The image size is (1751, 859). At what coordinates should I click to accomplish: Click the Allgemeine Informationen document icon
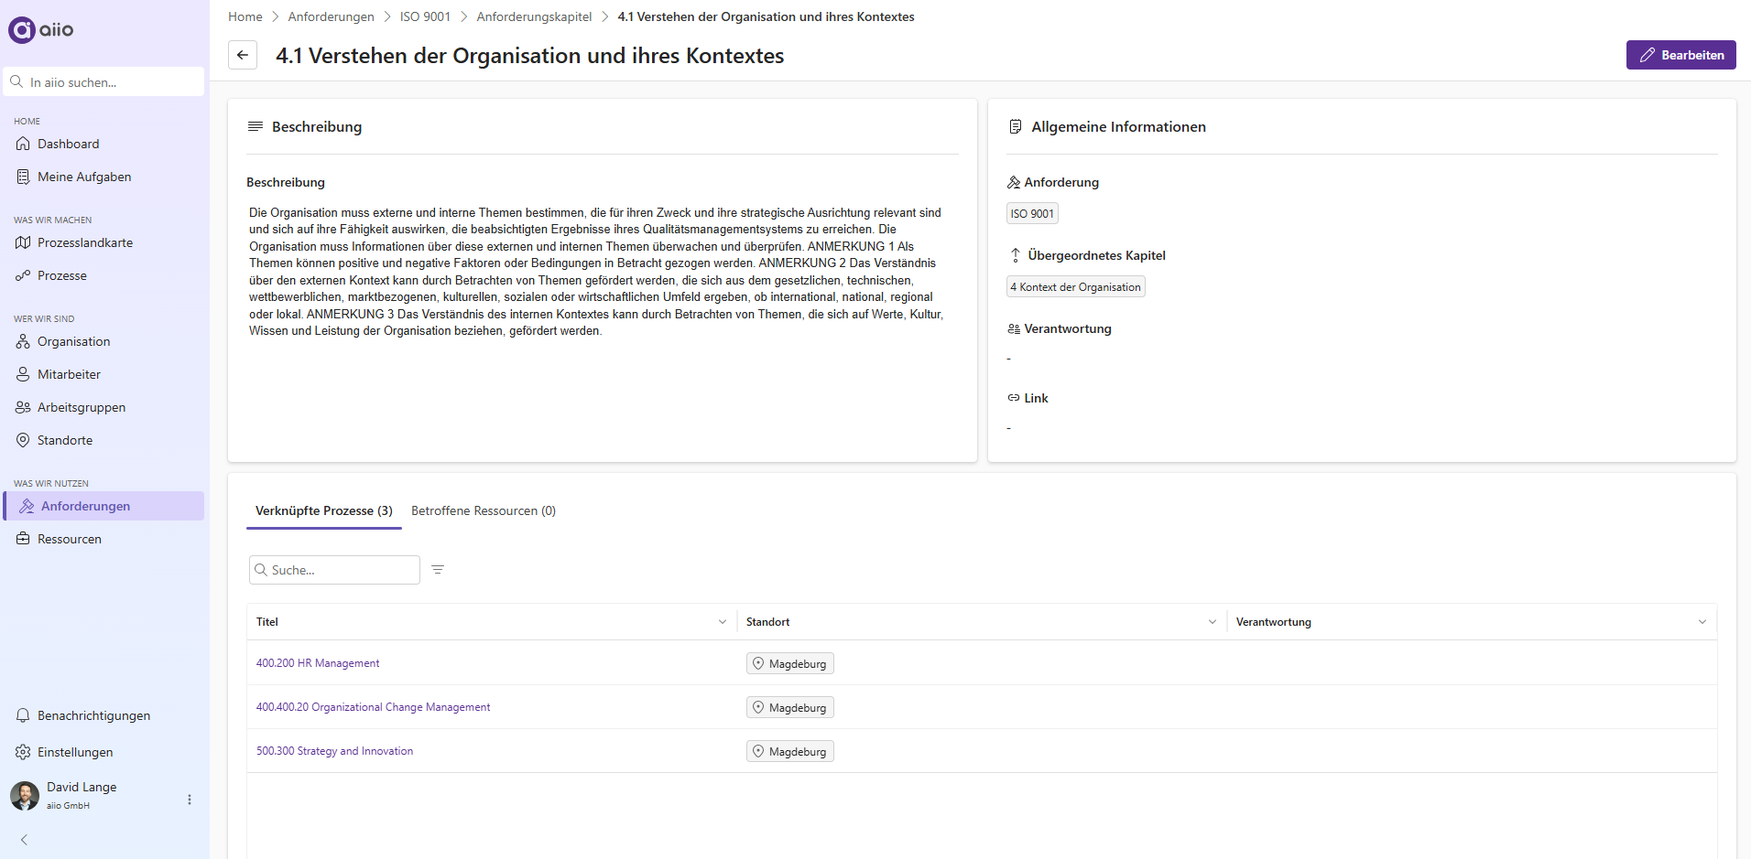1015,126
